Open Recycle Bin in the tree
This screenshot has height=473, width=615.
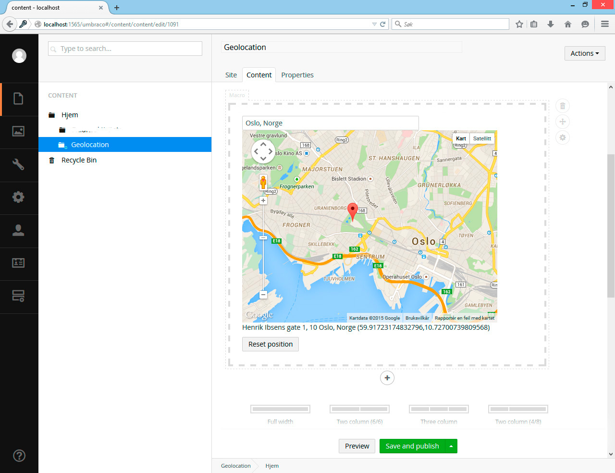click(79, 160)
